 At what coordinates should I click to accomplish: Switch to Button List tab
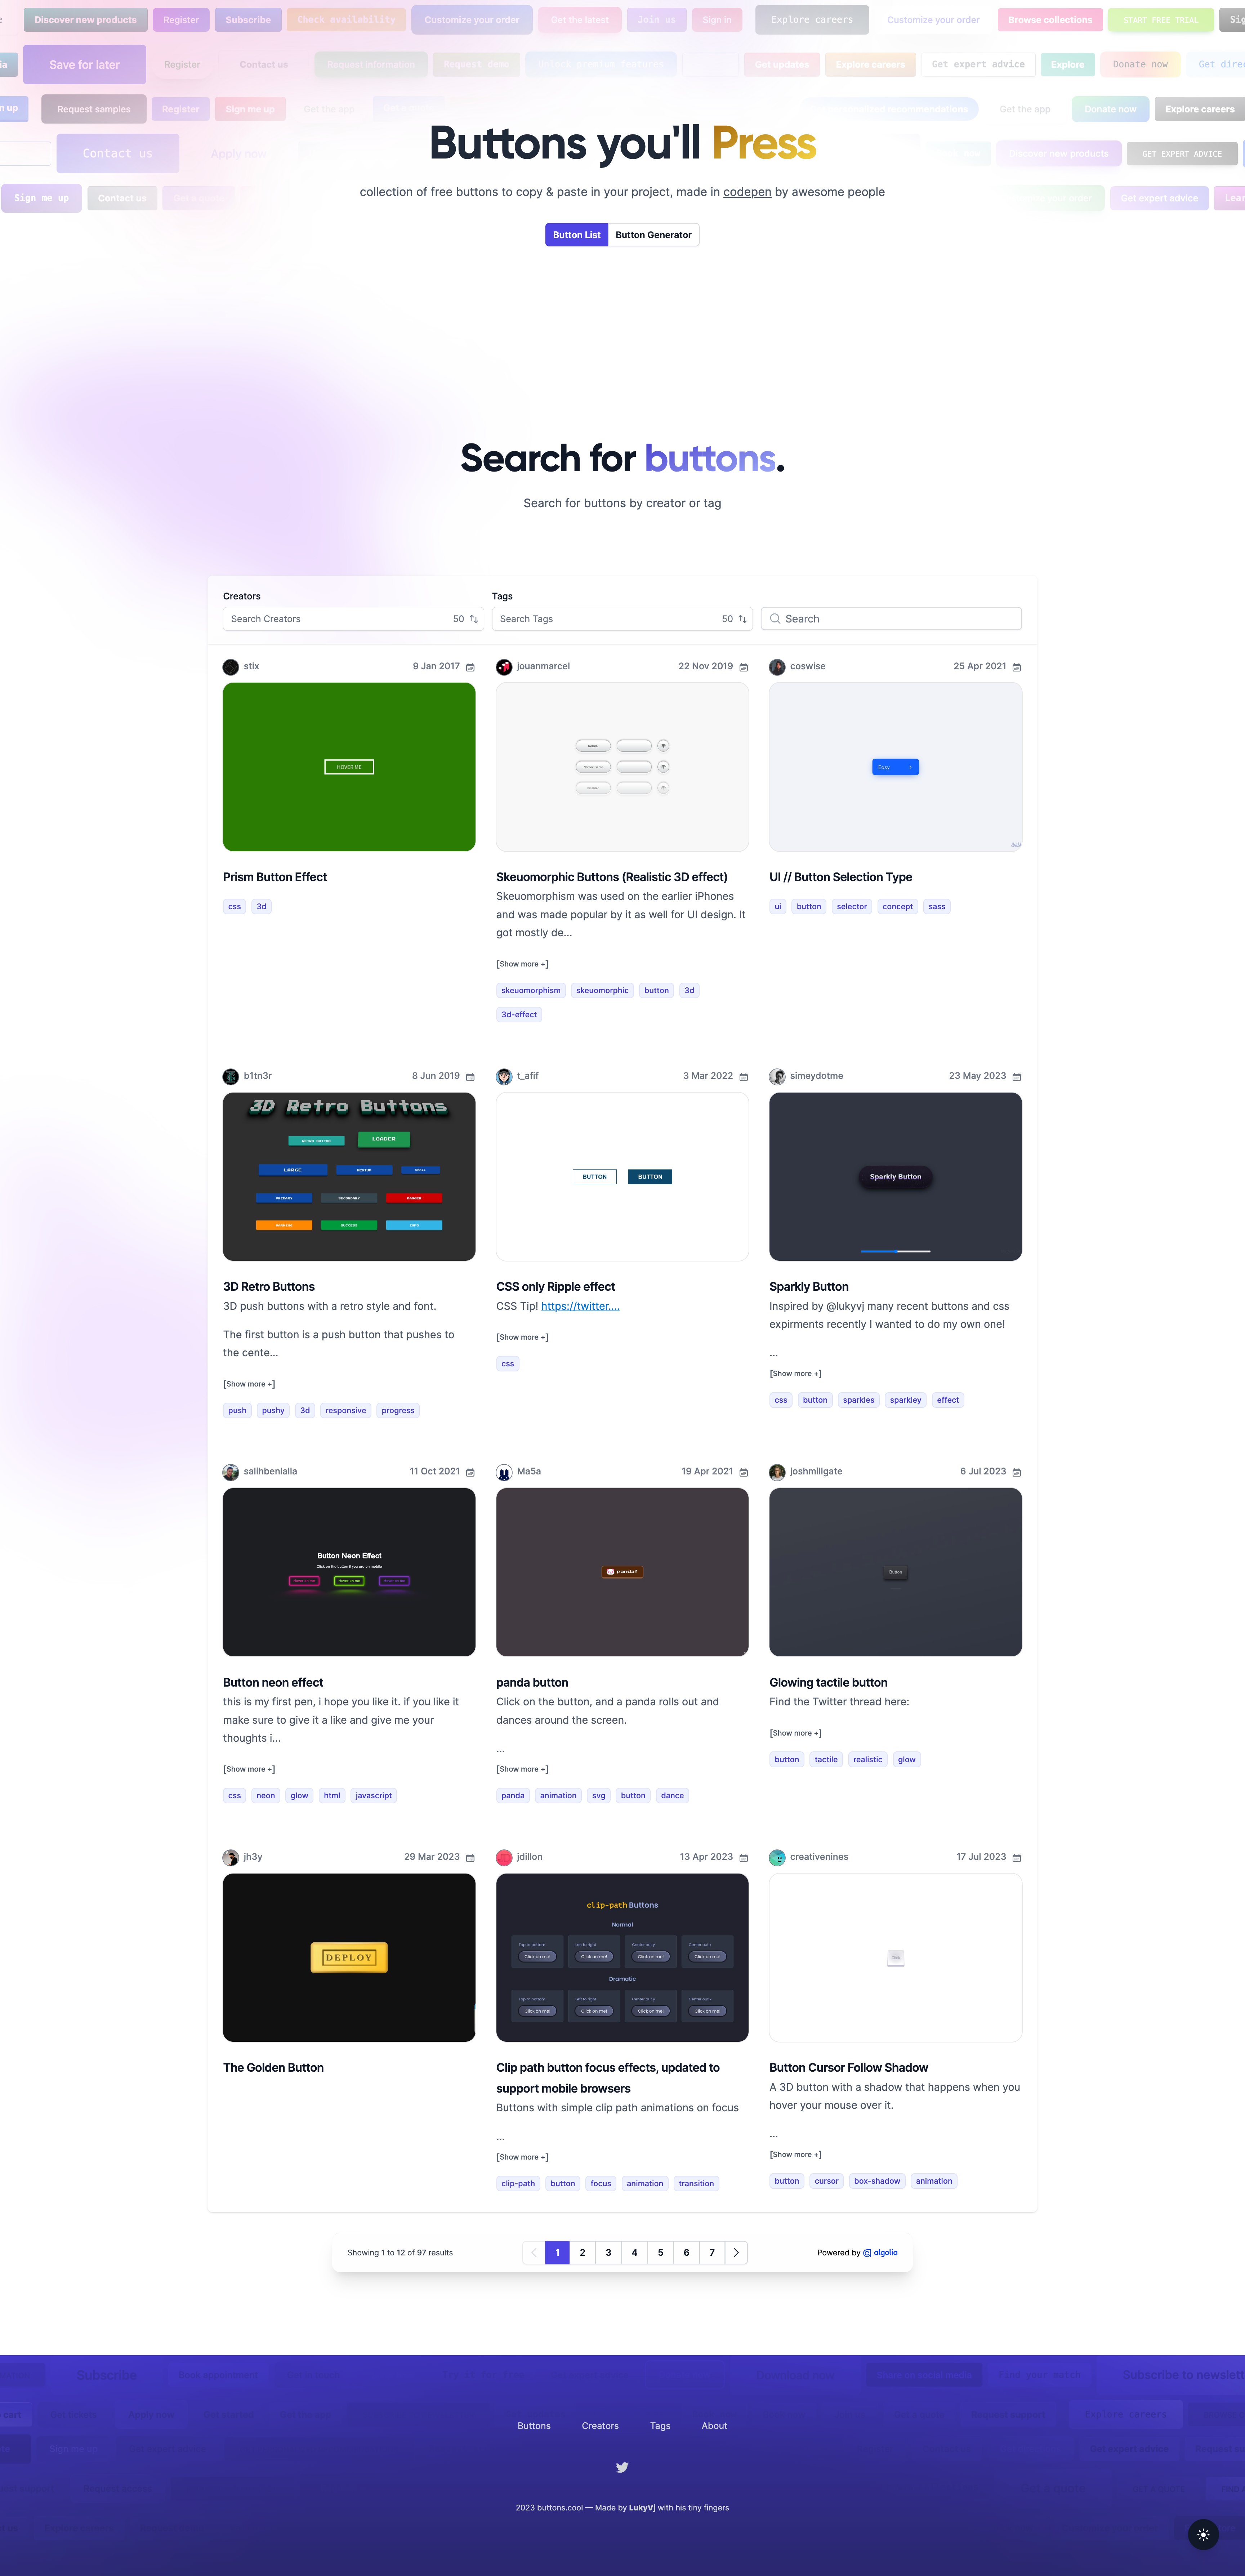click(577, 235)
